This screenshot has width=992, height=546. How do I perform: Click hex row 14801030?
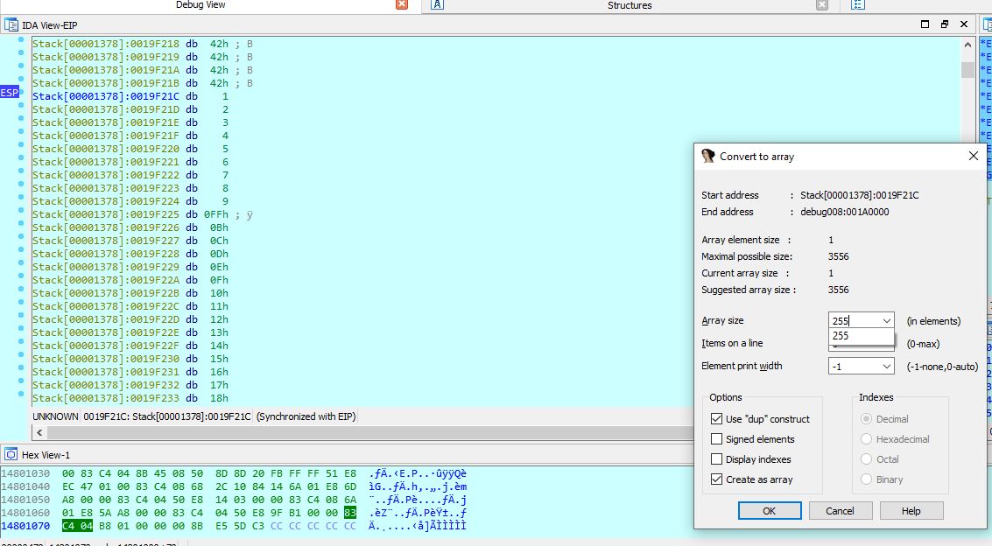(234, 473)
